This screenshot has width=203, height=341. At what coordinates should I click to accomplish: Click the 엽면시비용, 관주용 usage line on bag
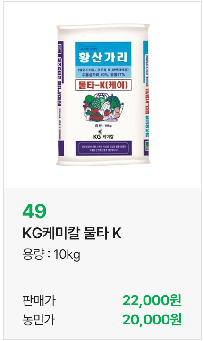coord(103,70)
